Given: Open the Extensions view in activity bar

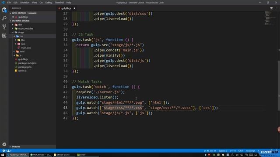Looking at the screenshot, I should (x=4, y=36).
